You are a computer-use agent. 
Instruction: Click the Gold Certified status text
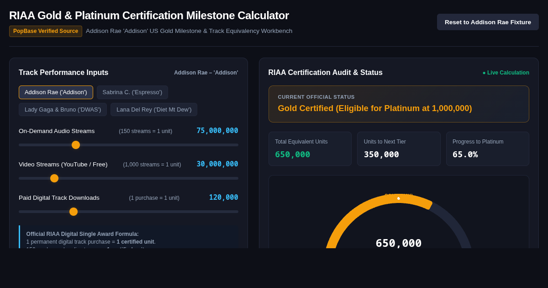(x=375, y=108)
